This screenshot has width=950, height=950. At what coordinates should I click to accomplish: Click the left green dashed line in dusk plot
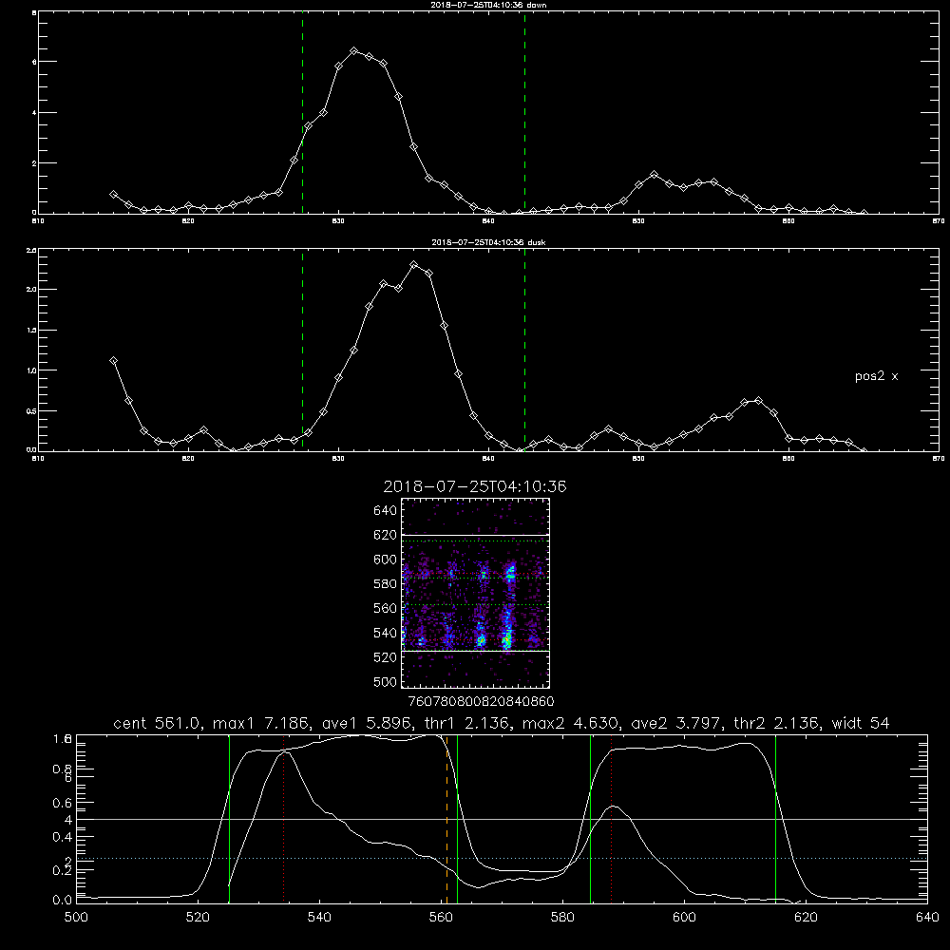click(x=302, y=350)
